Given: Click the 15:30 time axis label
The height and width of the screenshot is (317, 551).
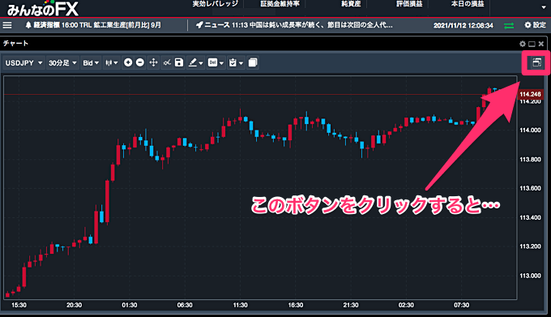Looking at the screenshot, I should point(19,305).
